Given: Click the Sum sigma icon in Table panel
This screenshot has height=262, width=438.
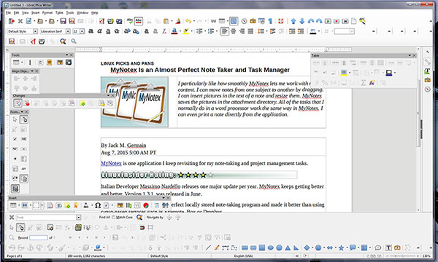Looking at the screenshot, I should point(363,83).
